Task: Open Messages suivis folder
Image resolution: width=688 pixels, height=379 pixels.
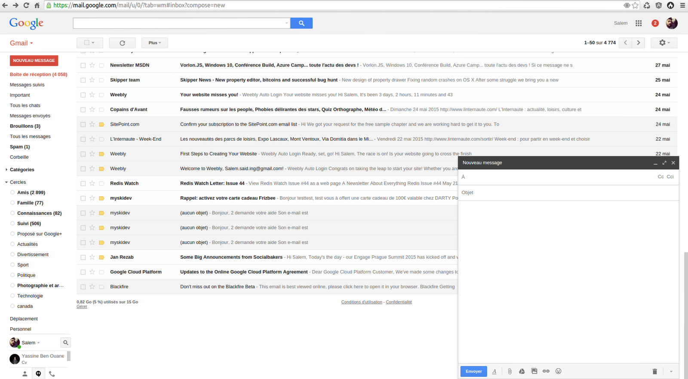Action: point(27,85)
